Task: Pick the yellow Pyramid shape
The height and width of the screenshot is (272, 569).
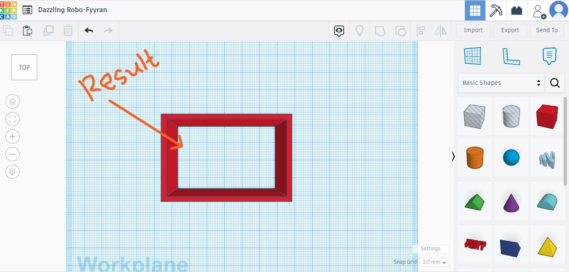Action: (547, 245)
